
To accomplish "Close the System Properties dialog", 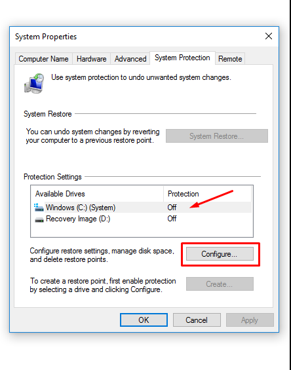I will (x=269, y=36).
